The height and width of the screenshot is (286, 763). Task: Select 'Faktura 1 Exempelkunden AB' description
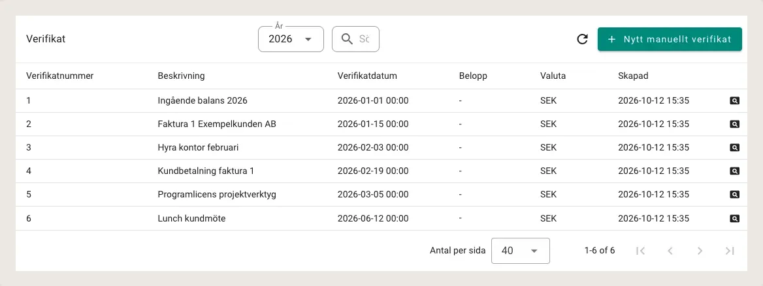click(217, 124)
